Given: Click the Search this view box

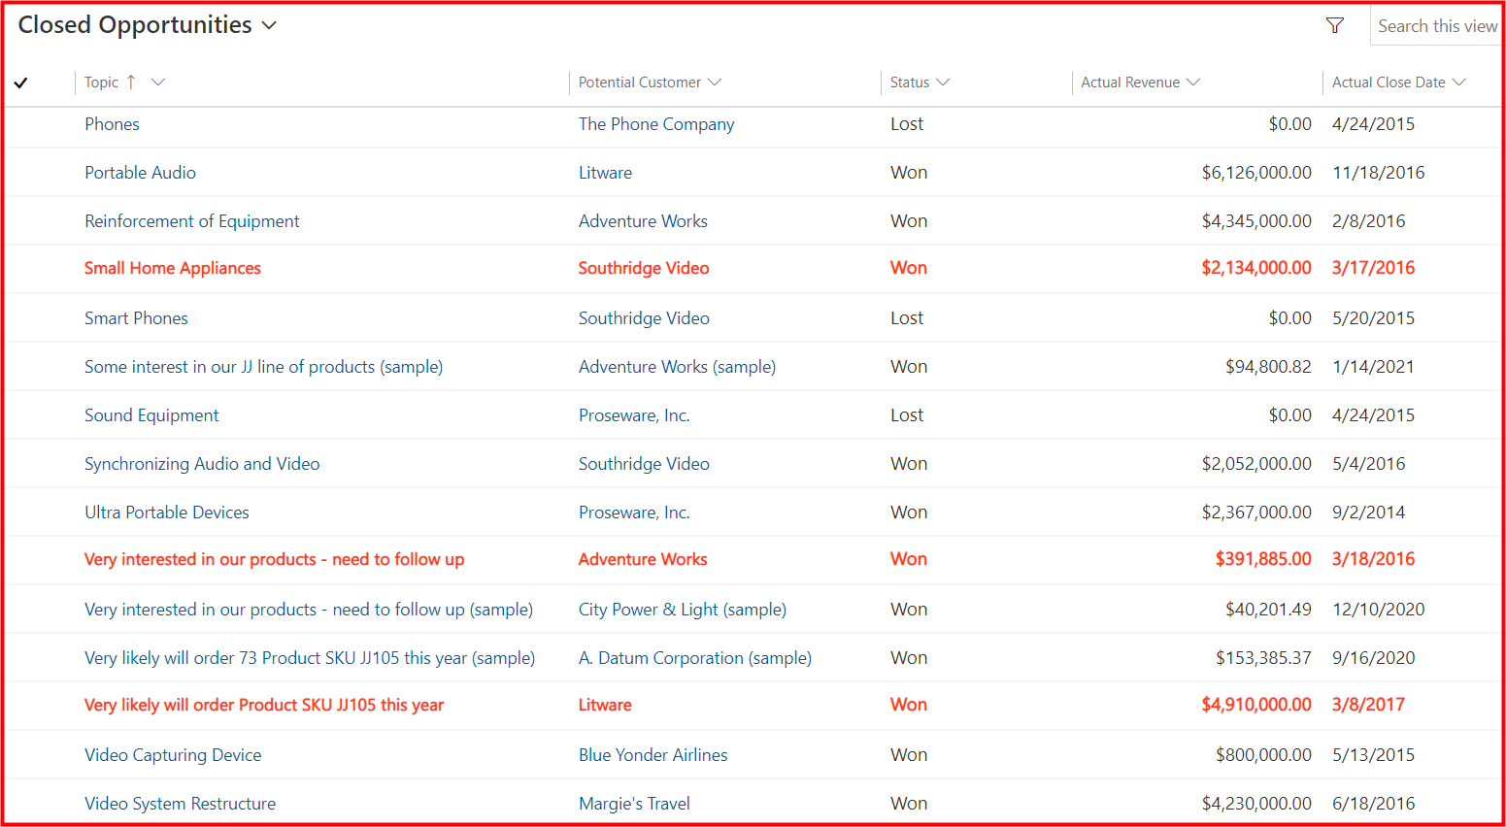Looking at the screenshot, I should click(1436, 26).
